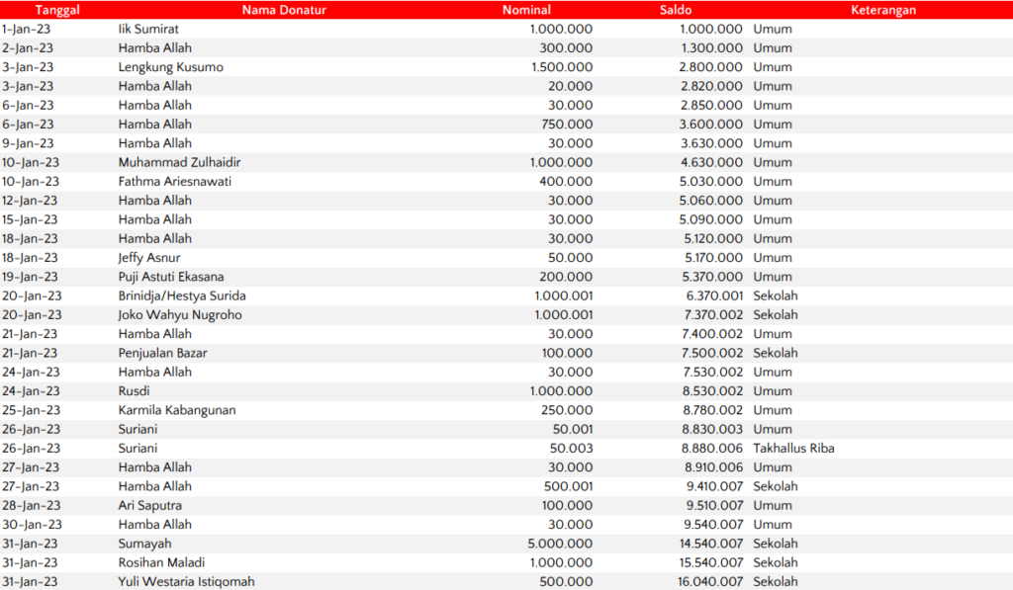The height and width of the screenshot is (590, 1013).
Task: Select donor name Iik Sumirat
Action: (148, 29)
